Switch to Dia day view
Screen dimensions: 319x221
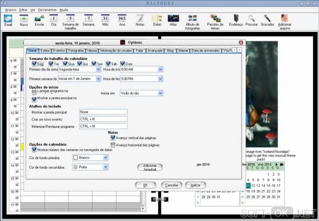point(54,20)
